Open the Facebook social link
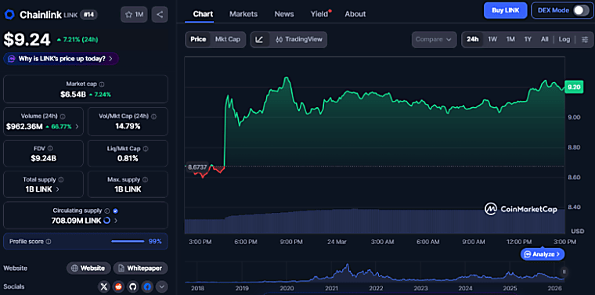The image size is (595, 295). tap(147, 286)
